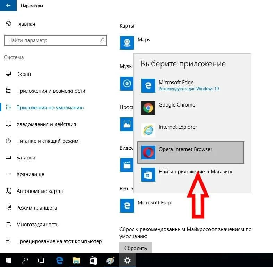Screen dimensions: 273x267
Task: Click the Хранилище drive icon
Action: click(8, 174)
